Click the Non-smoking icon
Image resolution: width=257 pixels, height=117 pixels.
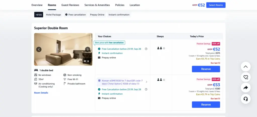[x=65, y=75]
